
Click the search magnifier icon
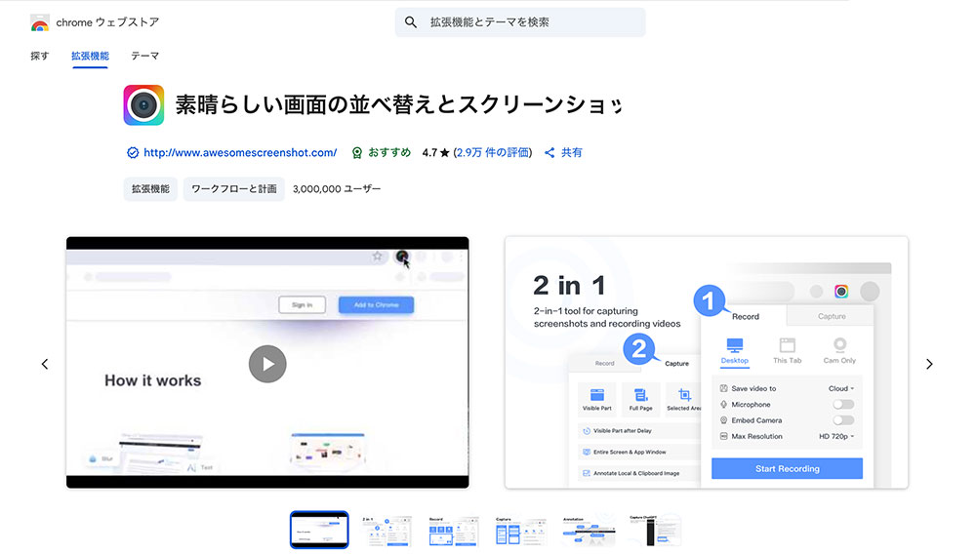click(x=411, y=22)
